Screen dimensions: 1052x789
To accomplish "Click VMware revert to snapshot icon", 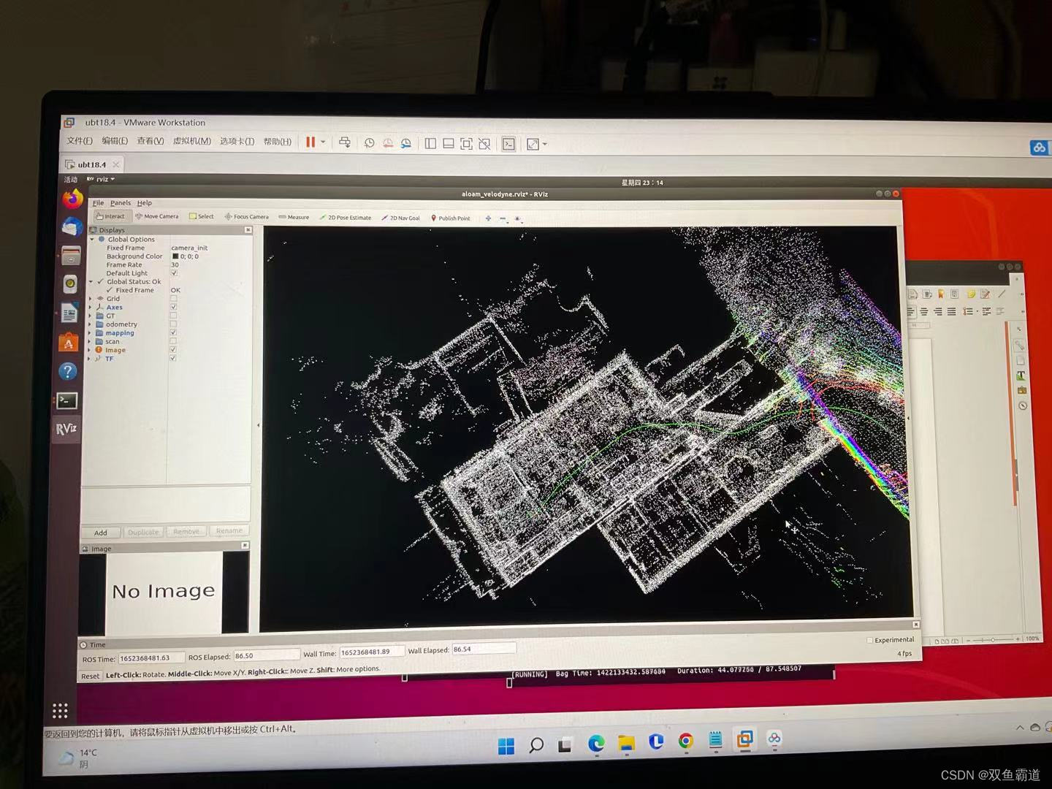I will tap(388, 143).
